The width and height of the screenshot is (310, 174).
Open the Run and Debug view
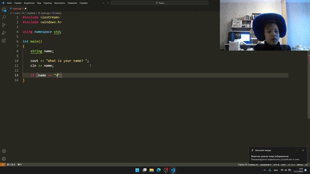[4, 33]
